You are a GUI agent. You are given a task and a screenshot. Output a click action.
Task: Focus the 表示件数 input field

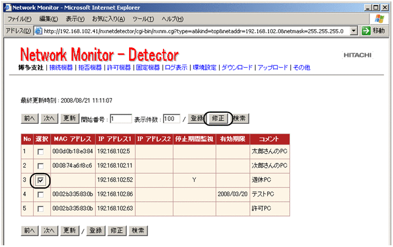pos(172,119)
